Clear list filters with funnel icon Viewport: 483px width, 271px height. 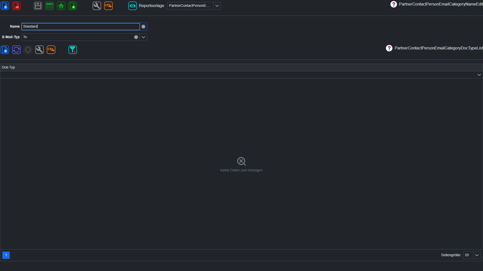tap(73, 50)
